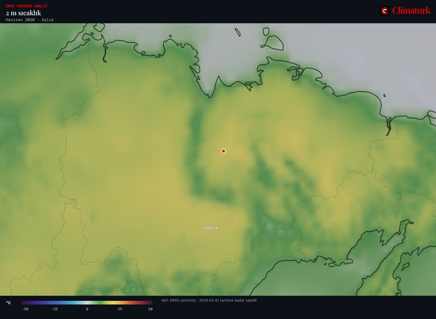The width and height of the screenshot is (436, 319).
Task: Click the white dot beside Yakutsk
Action: coord(202,228)
